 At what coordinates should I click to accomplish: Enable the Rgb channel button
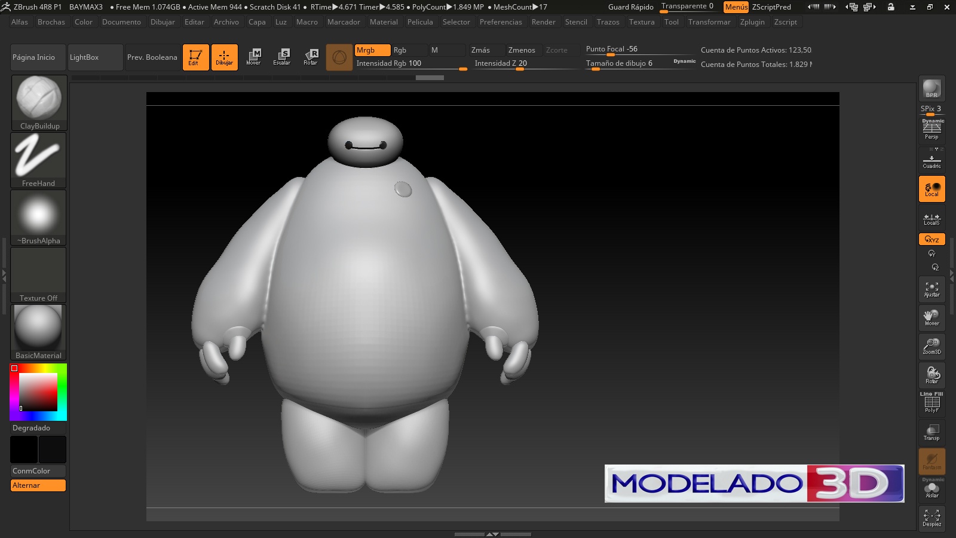[409, 50]
